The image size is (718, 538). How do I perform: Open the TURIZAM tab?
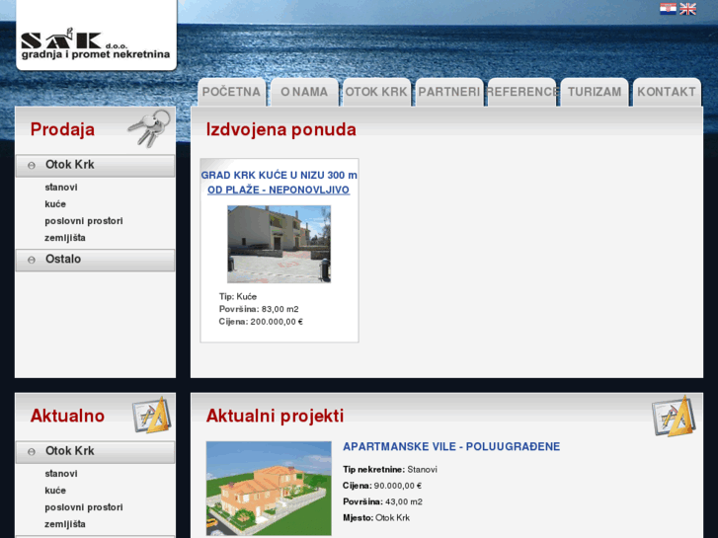[595, 92]
